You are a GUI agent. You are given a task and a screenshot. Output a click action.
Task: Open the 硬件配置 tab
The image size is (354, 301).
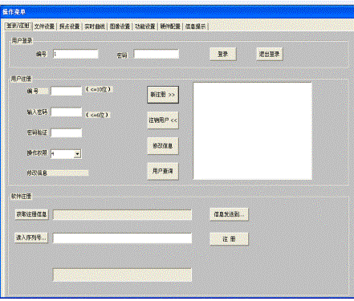[170, 26]
